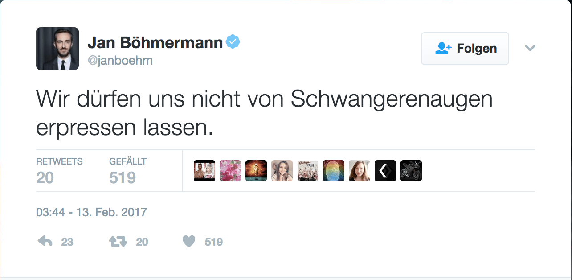This screenshot has height=280, width=572.
Task: Expand the tweet options chevron menu
Action: (x=530, y=48)
